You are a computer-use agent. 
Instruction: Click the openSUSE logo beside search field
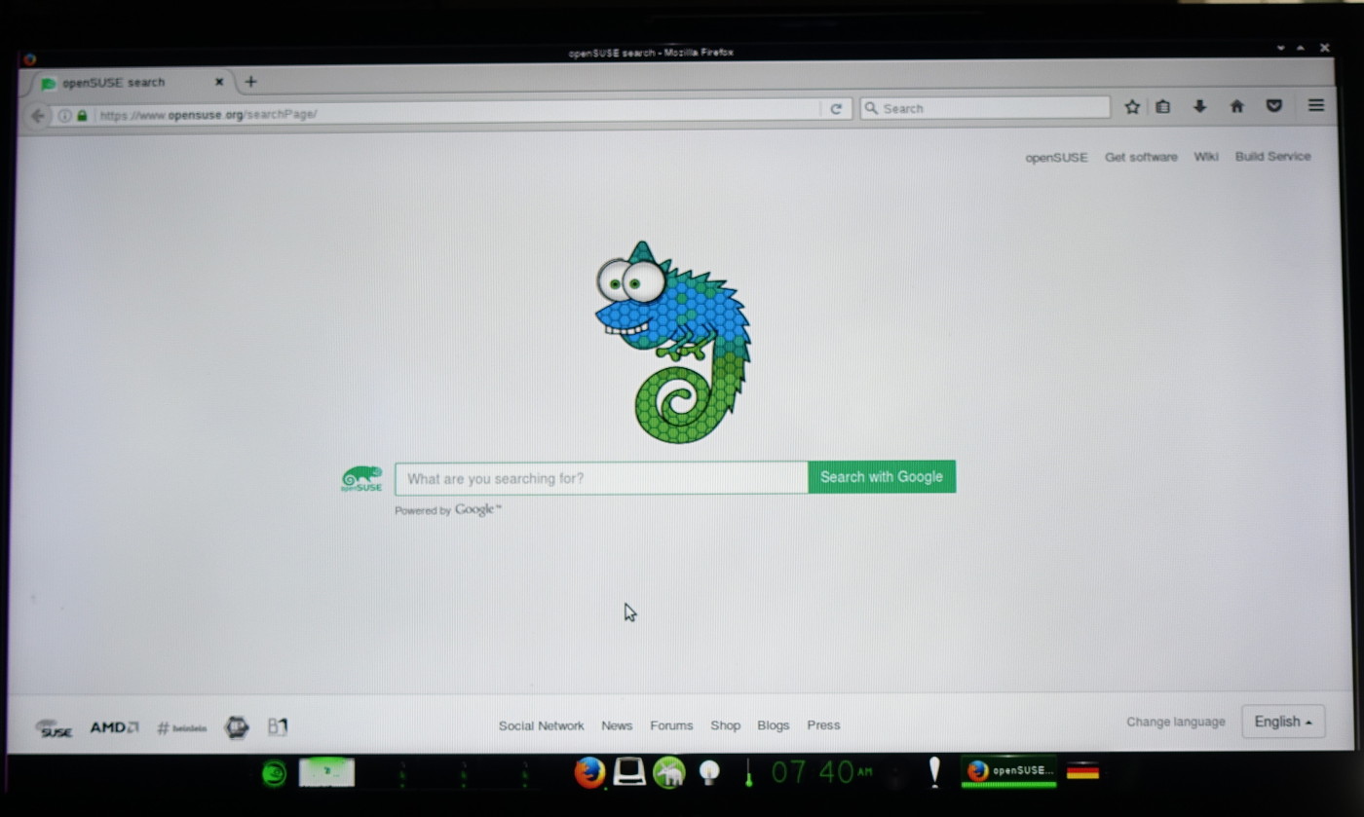point(361,478)
